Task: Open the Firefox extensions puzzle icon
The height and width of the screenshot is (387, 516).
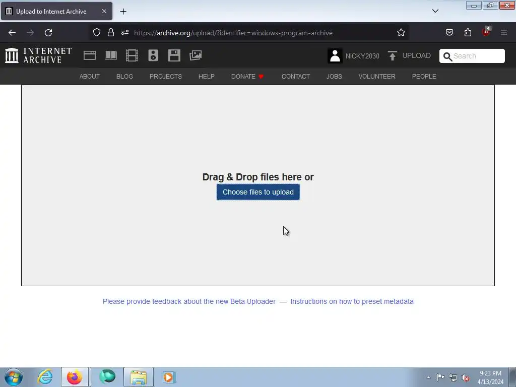Action: 468,33
